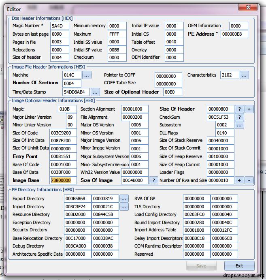Open the Characteristics flags editor button
Screen dimensions: 266x280
point(244,75)
